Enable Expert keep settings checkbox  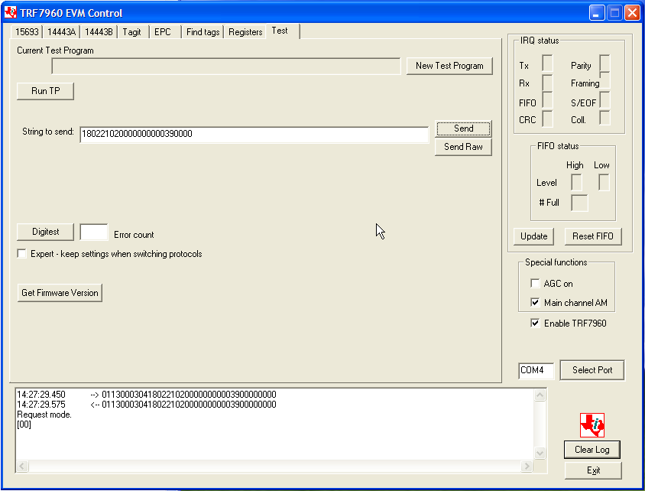[22, 253]
